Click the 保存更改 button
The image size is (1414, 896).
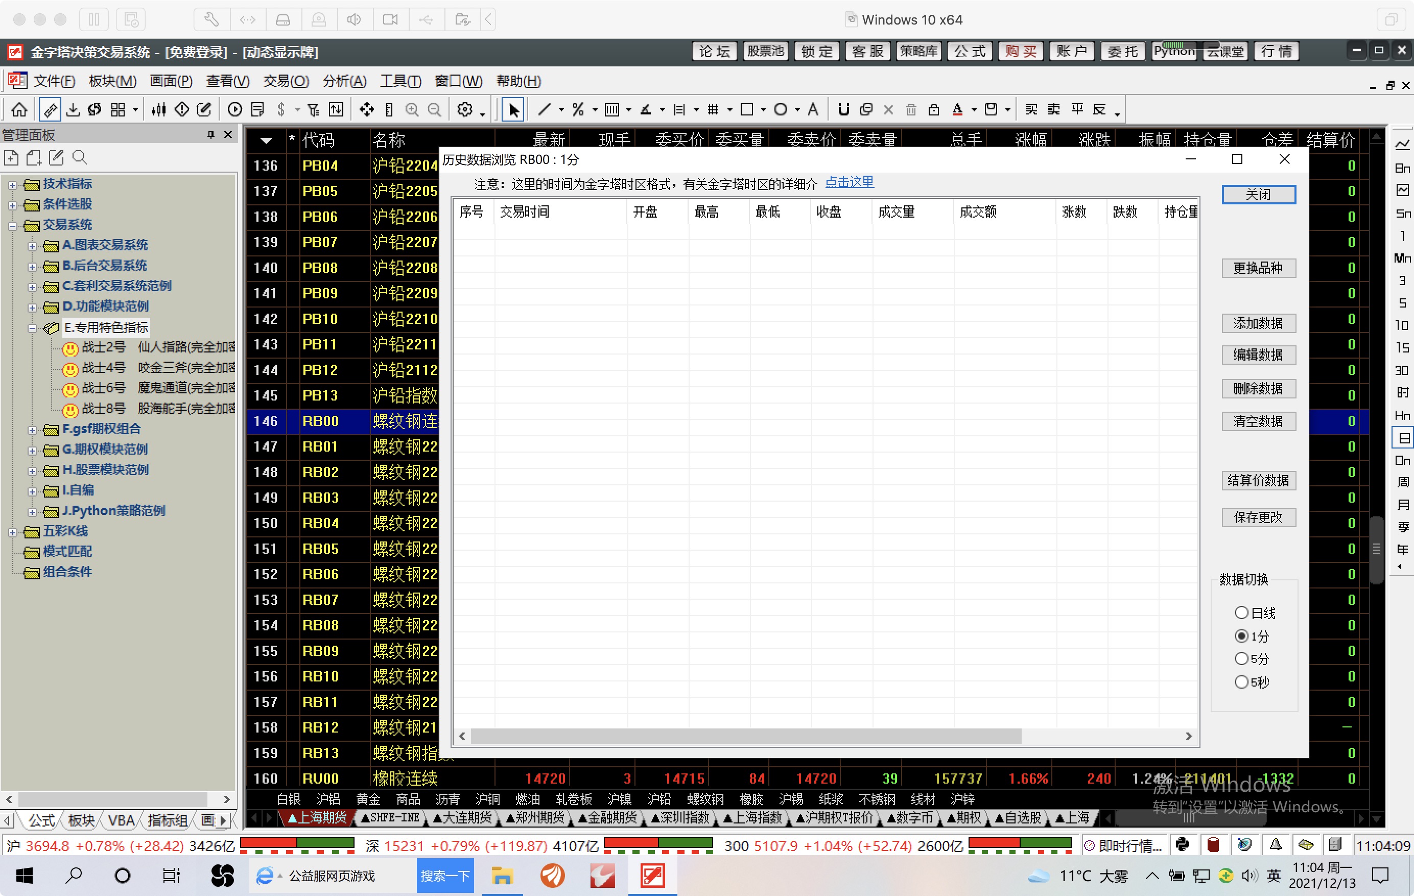[1258, 517]
